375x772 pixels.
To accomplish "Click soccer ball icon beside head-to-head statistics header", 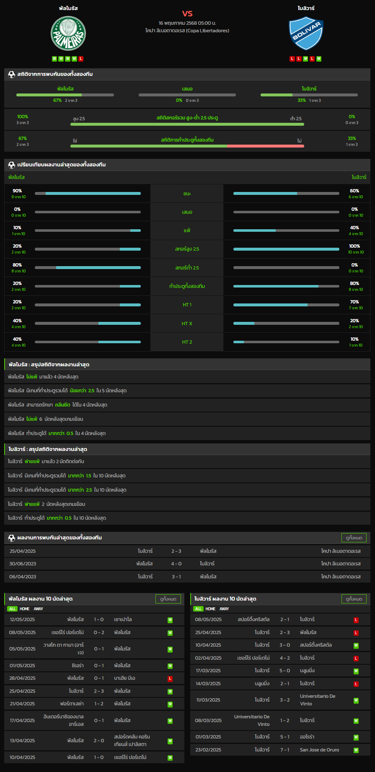I will point(12,74).
